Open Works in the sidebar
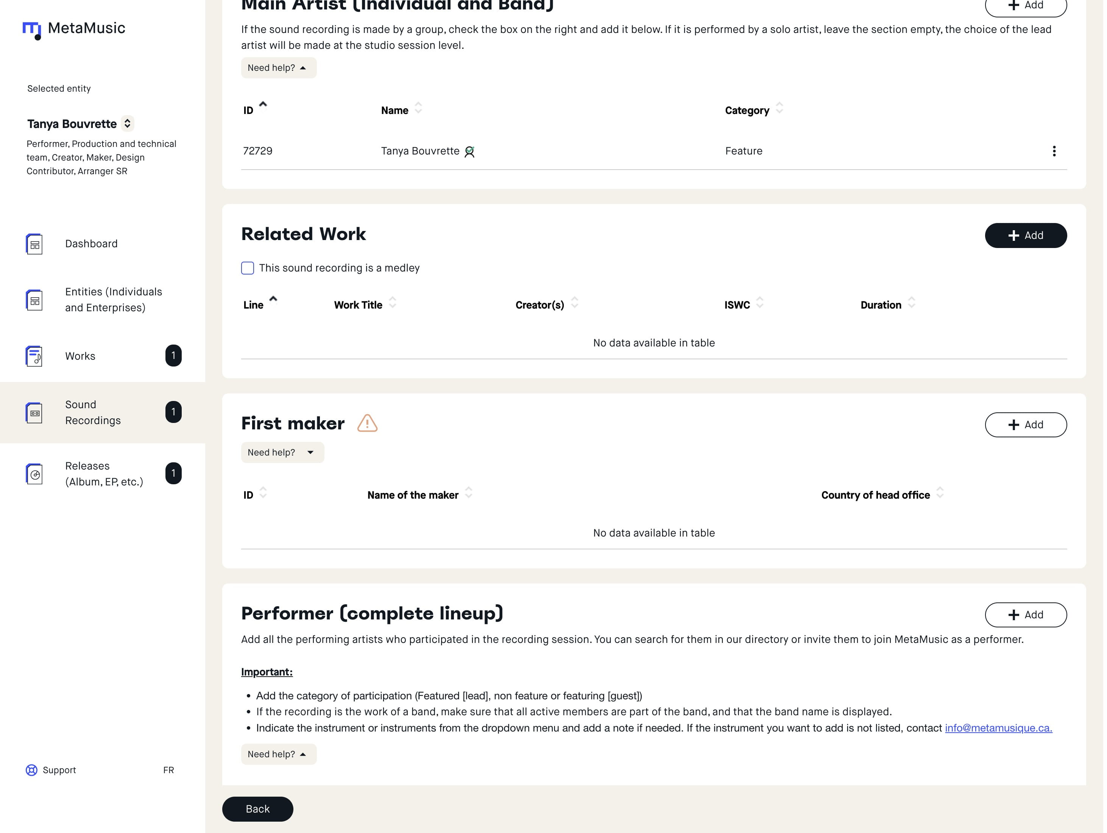Image resolution: width=1107 pixels, height=833 pixels. click(x=80, y=356)
